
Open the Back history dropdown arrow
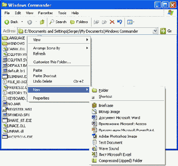point(22,22)
